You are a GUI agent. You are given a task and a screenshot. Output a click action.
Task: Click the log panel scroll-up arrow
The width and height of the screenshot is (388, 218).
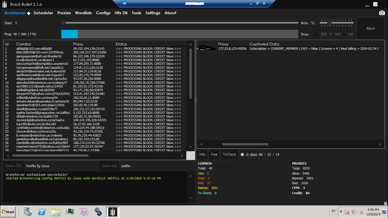coord(191,175)
